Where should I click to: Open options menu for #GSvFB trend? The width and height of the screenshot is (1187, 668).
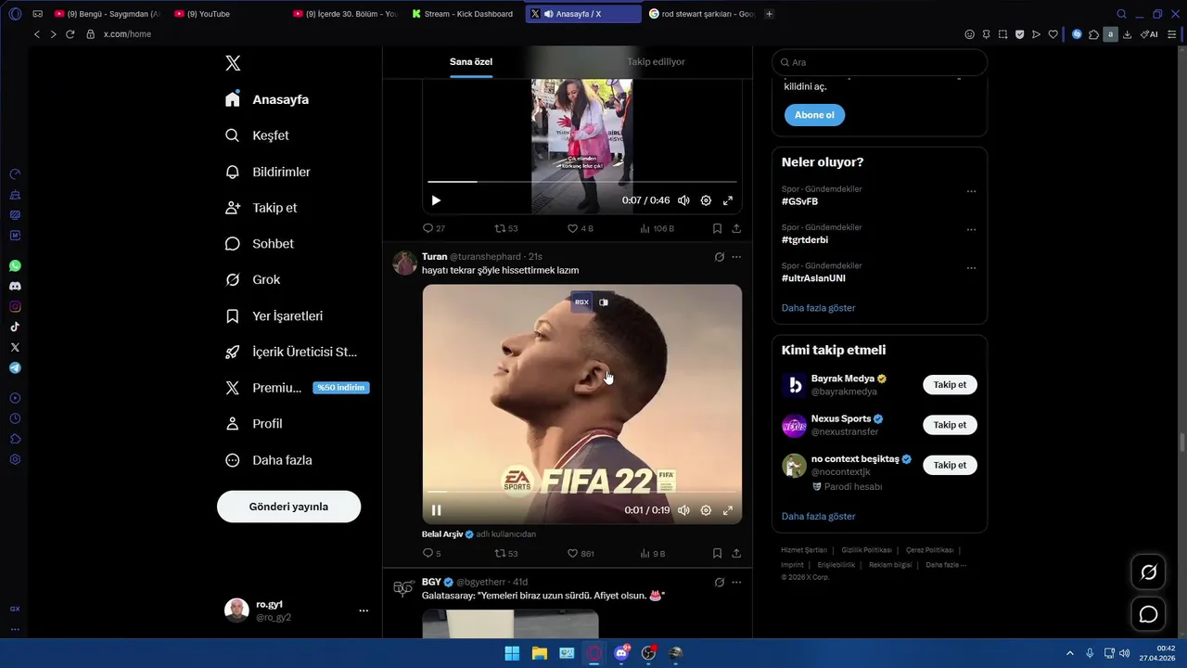point(971,191)
